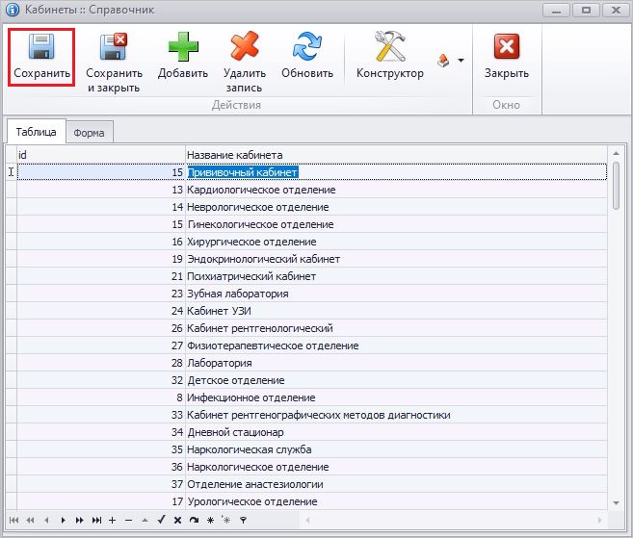Go to first record in navigator

pyautogui.click(x=14, y=520)
